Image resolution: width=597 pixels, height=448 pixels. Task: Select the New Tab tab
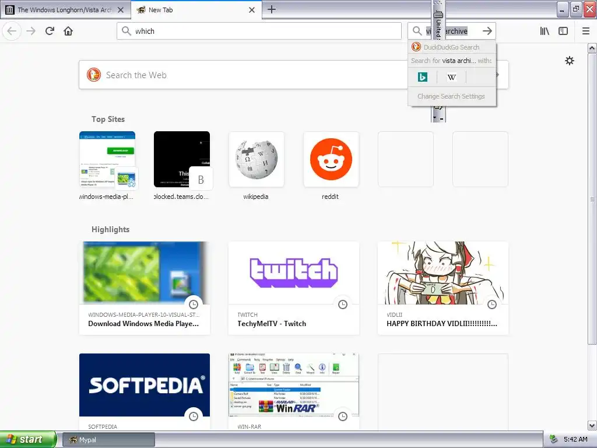pyautogui.click(x=196, y=10)
